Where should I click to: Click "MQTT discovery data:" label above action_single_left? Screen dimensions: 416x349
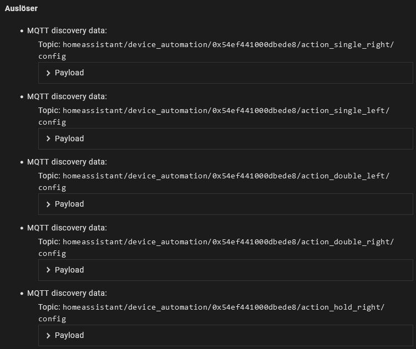[67, 96]
